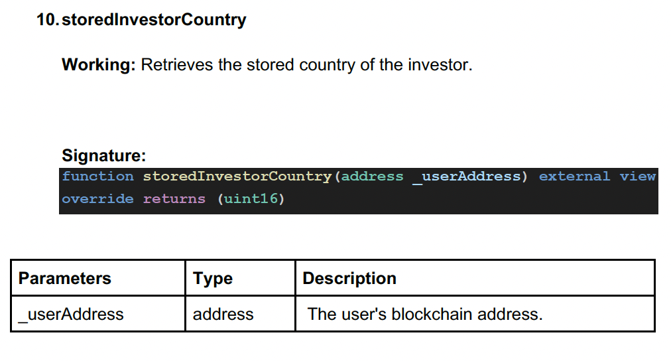Viewport: 671px width, 361px height.
Task: Click the function keyword in the code
Action: click(98, 177)
